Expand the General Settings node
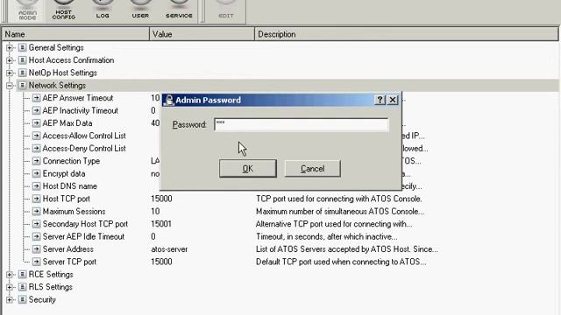561x315 pixels. (x=10, y=47)
